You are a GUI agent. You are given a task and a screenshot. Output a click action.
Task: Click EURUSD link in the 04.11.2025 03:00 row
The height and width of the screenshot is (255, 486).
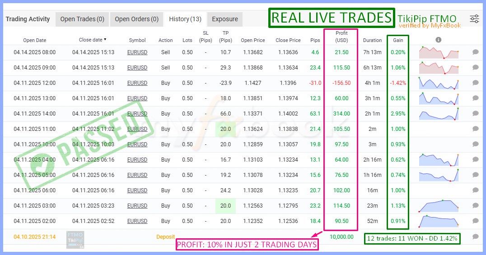137,206
